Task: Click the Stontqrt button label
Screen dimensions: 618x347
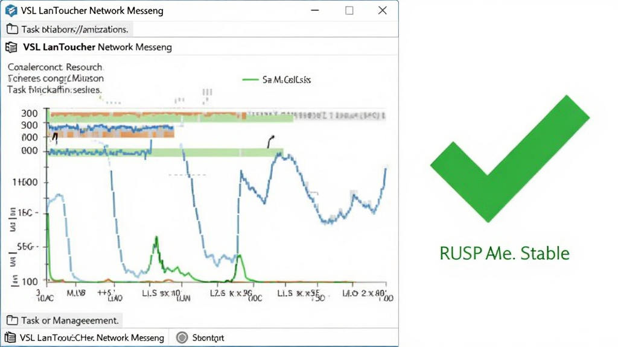Action: pos(208,337)
